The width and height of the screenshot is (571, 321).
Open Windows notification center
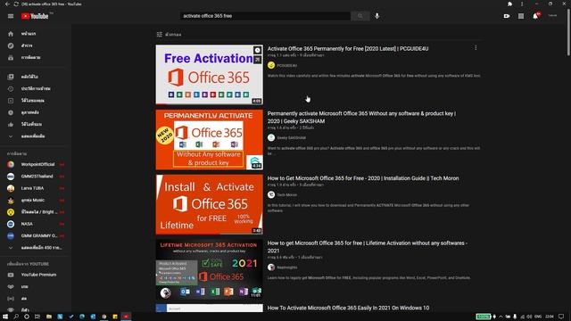pos(561,317)
